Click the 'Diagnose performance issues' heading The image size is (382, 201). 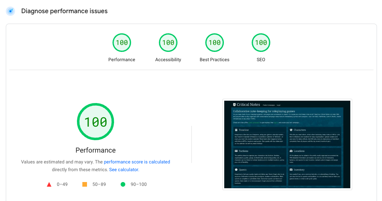[x=64, y=11]
